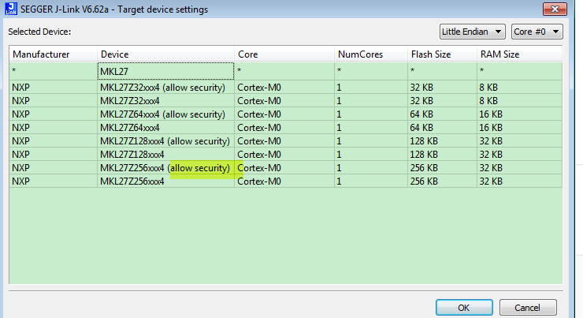Click the Manufacturer filter field
583x318 pixels.
52,71
